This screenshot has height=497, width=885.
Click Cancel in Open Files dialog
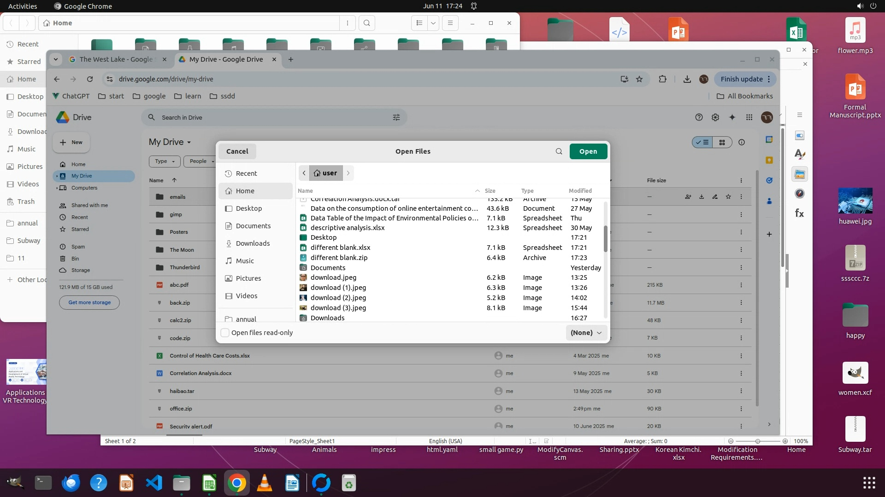tap(237, 151)
